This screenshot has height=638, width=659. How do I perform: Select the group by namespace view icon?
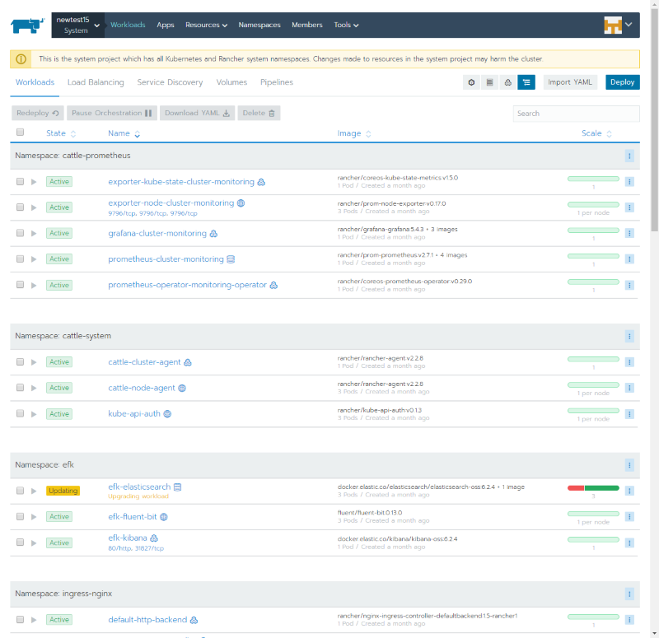526,82
